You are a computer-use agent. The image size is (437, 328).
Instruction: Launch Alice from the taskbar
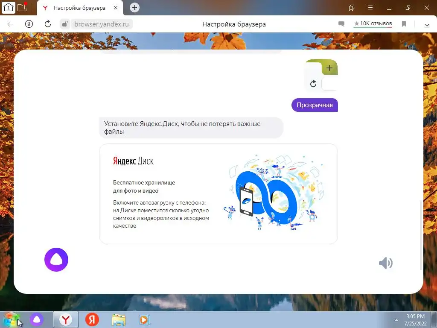click(37, 319)
